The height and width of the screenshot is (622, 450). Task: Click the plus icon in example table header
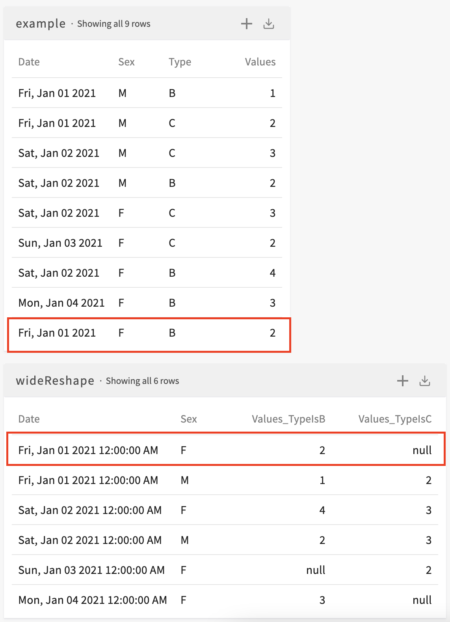click(x=247, y=24)
